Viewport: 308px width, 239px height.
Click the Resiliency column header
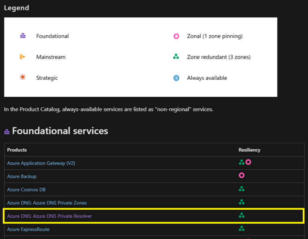(x=249, y=150)
